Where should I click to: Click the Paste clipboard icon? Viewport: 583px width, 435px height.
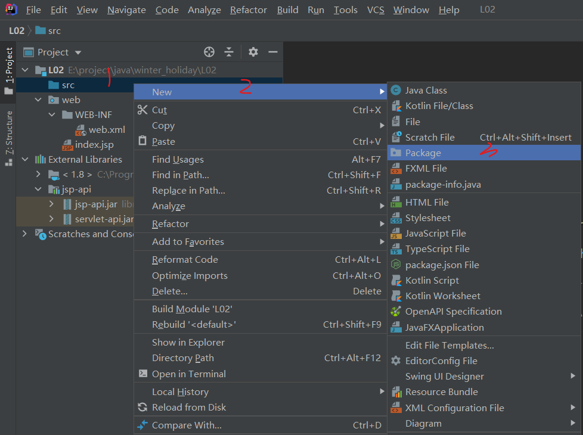(x=142, y=141)
